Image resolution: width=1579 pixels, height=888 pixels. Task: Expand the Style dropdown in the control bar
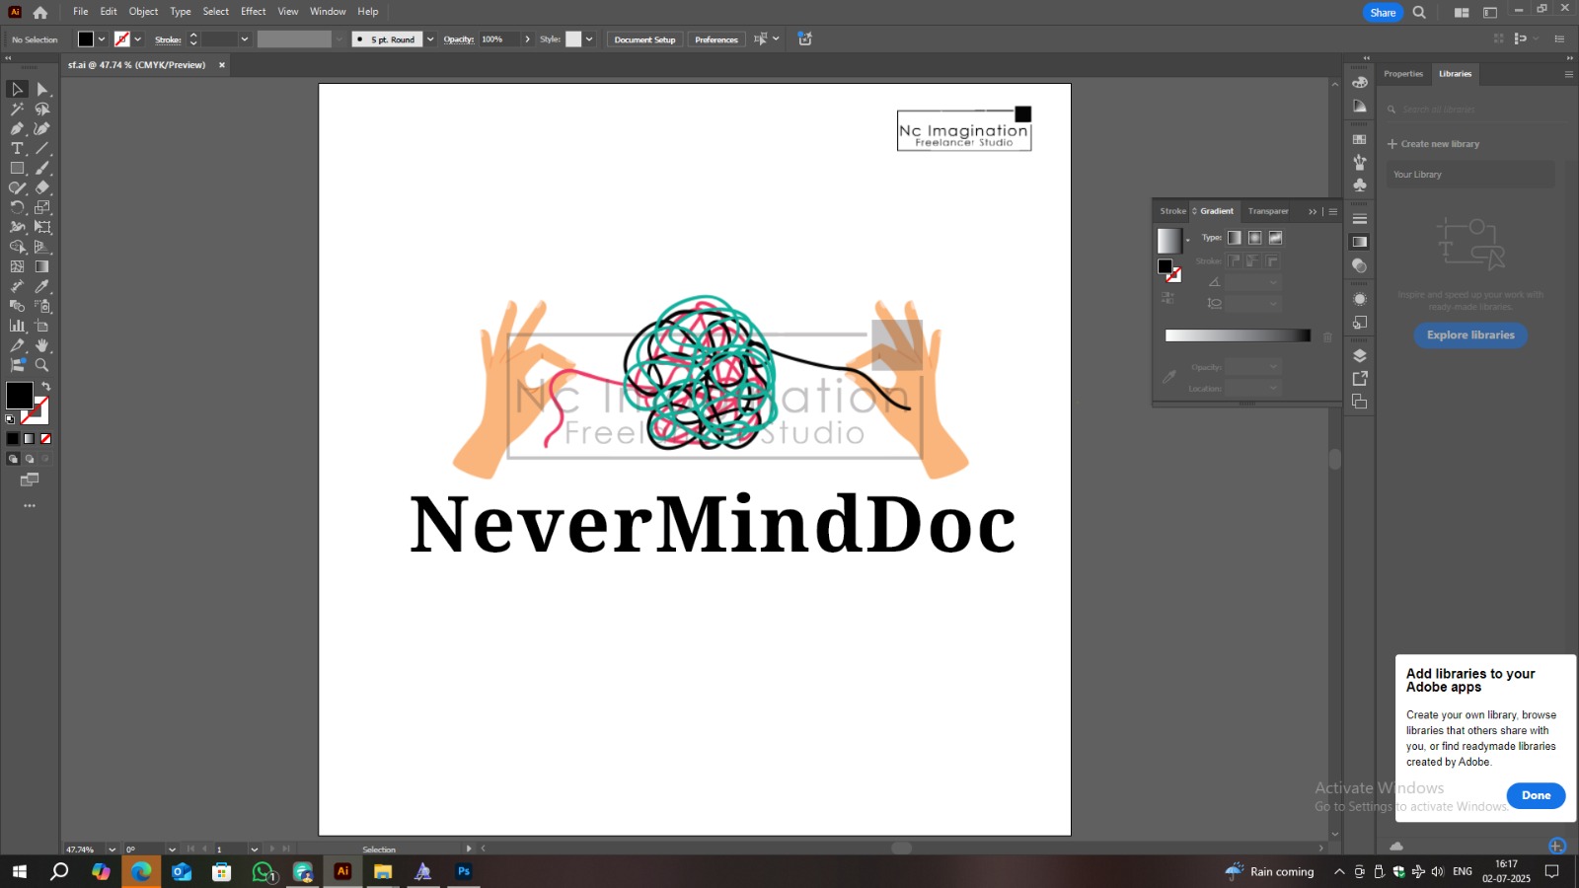pos(589,39)
